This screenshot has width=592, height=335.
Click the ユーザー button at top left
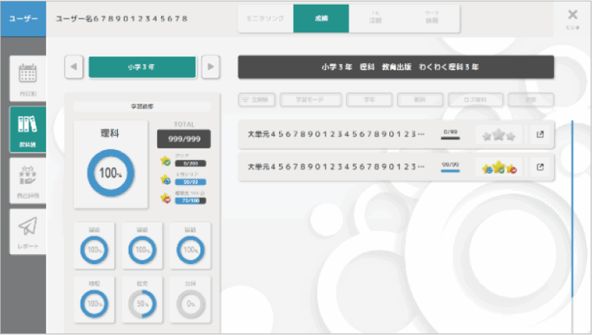point(23,18)
